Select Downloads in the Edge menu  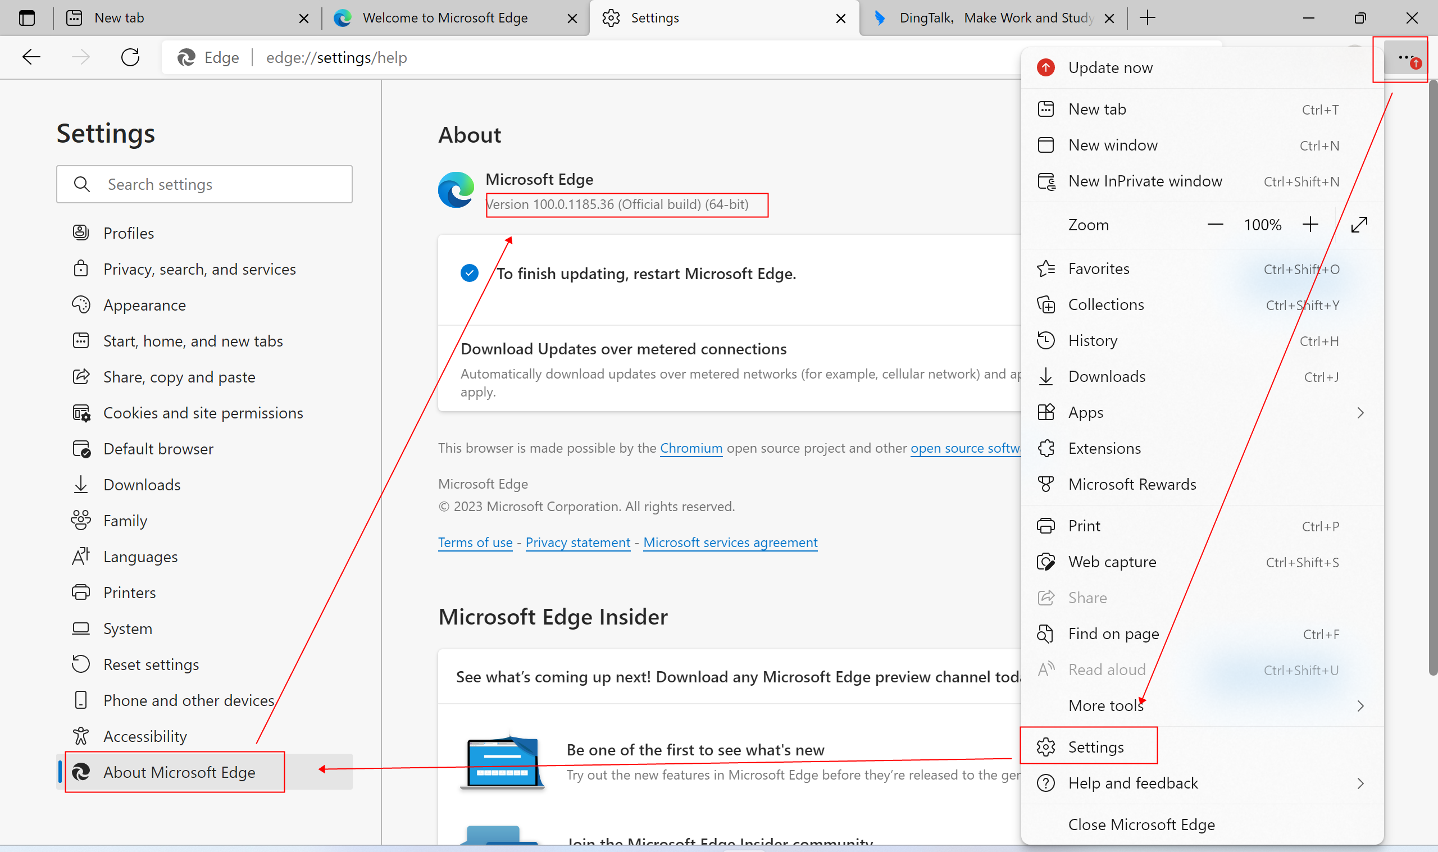(x=1203, y=377)
